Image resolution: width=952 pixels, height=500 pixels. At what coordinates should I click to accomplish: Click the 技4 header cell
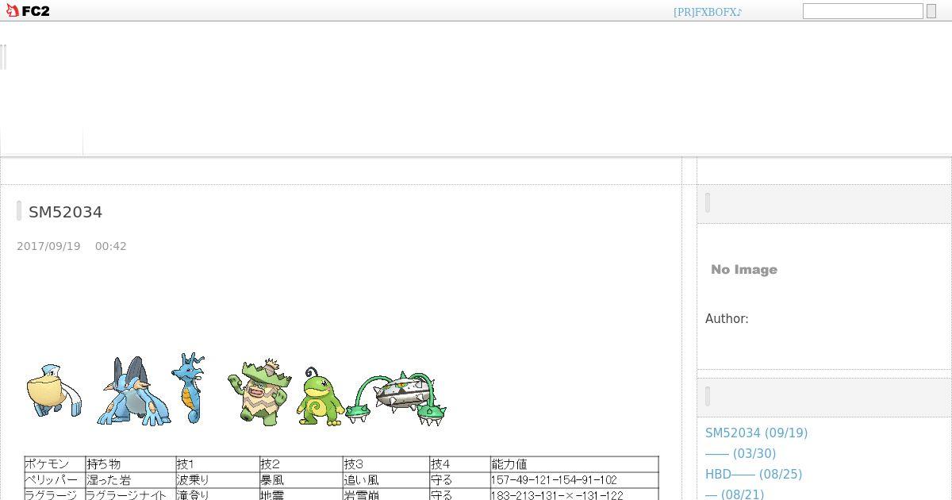[x=459, y=464]
